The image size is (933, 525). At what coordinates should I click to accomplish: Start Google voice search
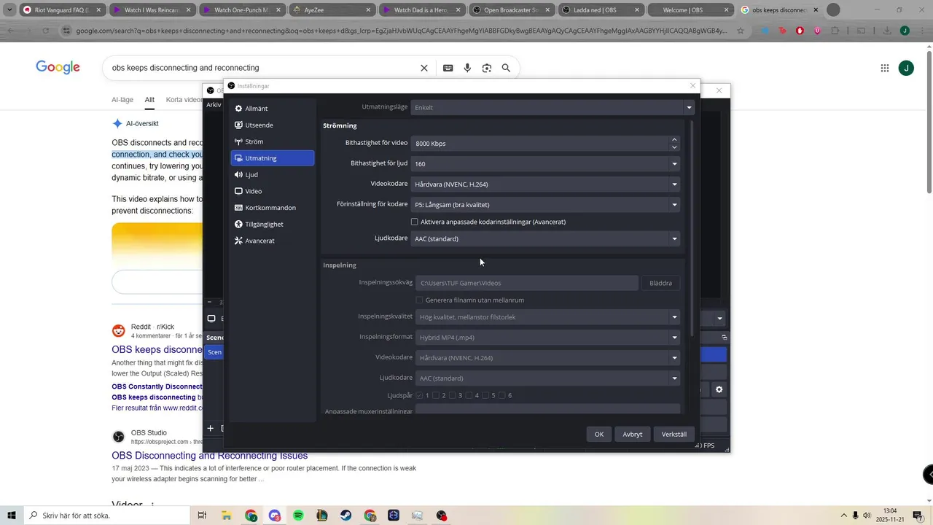pyautogui.click(x=467, y=68)
